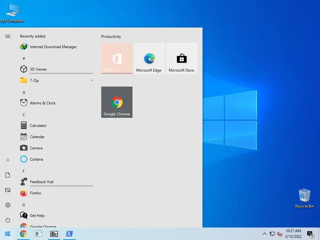Click the Recently added heading

coord(32,36)
